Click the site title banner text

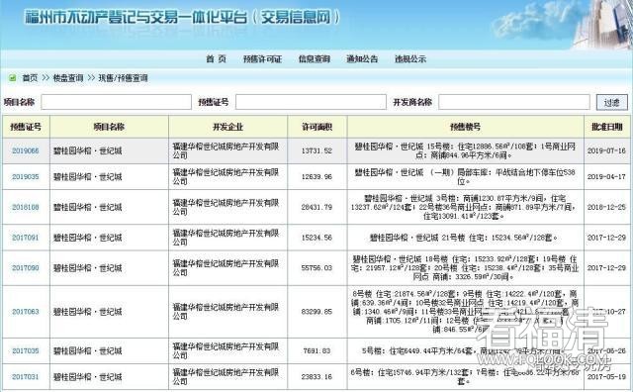point(182,17)
